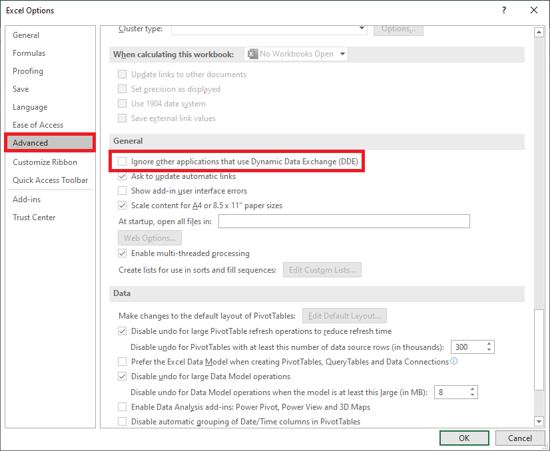Check Disable automatic grouping of Date/Time columns

[x=122, y=422]
